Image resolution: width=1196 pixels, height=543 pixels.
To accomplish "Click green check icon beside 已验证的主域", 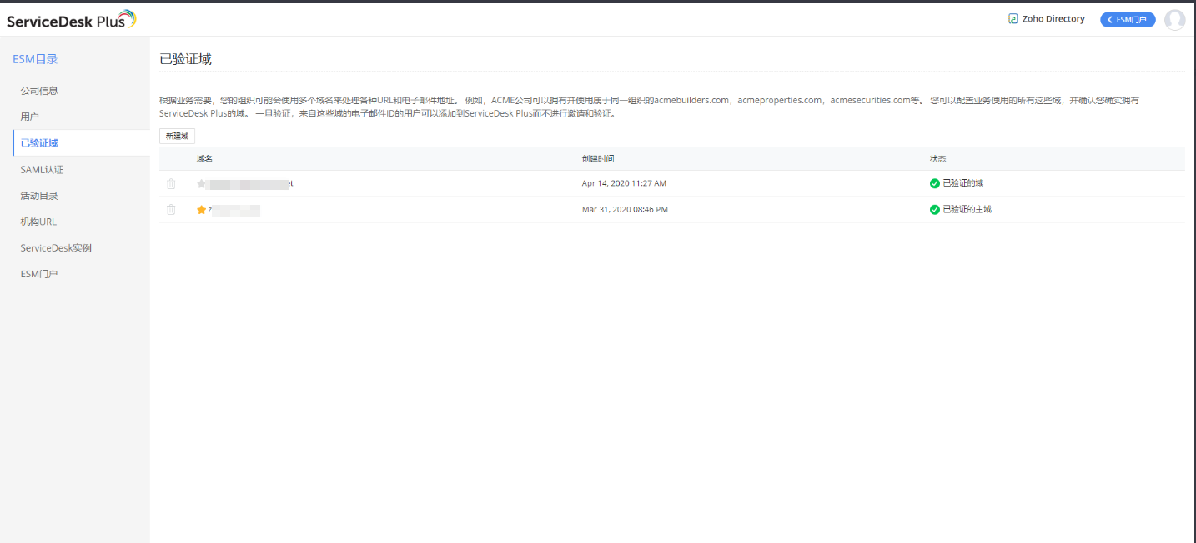I will coord(935,210).
